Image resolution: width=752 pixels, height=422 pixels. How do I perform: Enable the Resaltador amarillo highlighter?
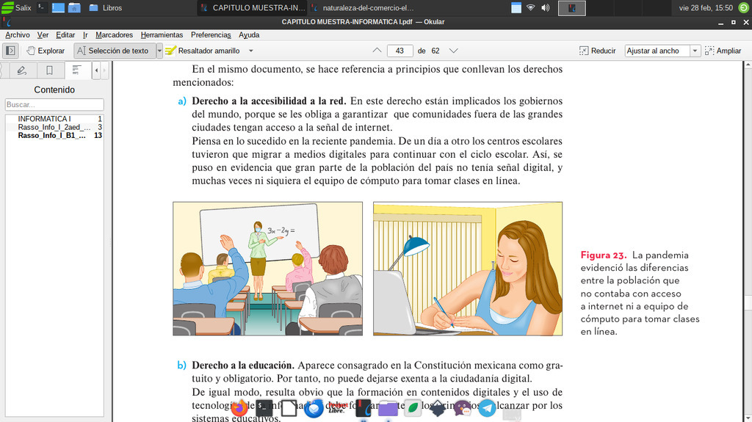click(x=203, y=51)
